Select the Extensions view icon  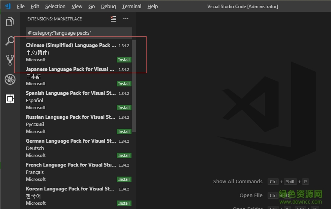pyautogui.click(x=10, y=98)
